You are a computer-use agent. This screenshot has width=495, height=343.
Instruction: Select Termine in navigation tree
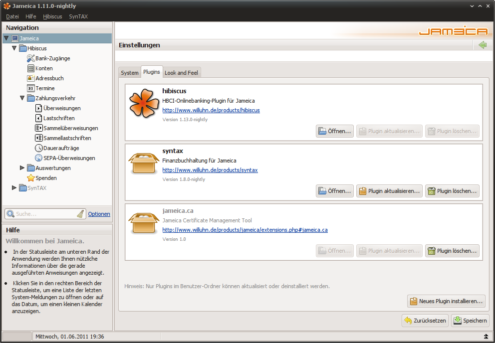(45, 88)
